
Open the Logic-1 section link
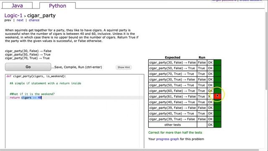[13, 16]
